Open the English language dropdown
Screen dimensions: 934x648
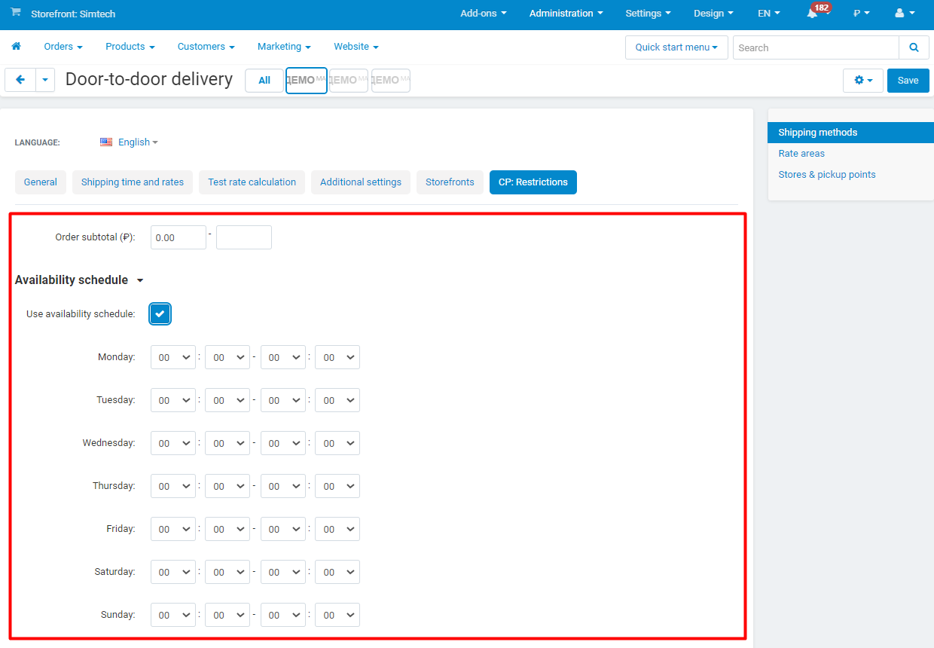(138, 142)
